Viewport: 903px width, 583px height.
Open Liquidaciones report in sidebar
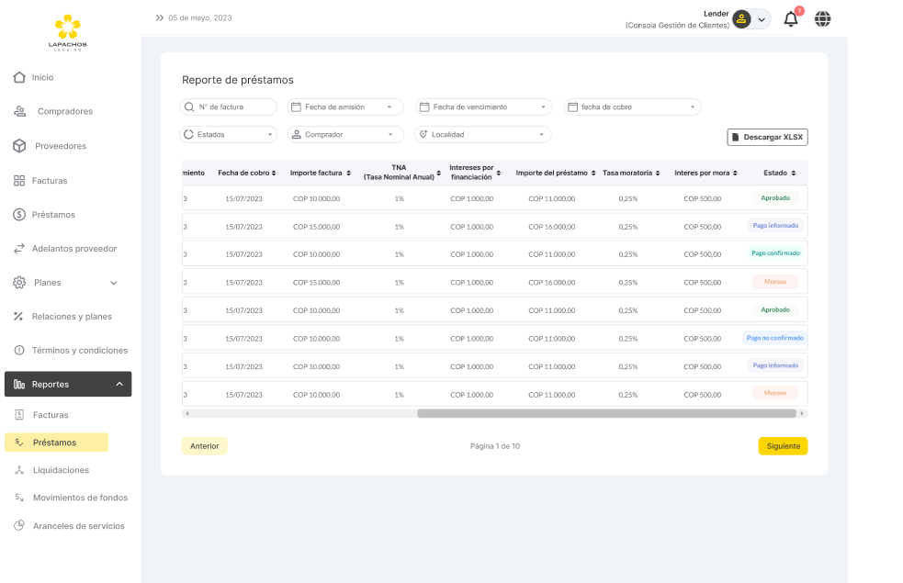click(x=61, y=470)
